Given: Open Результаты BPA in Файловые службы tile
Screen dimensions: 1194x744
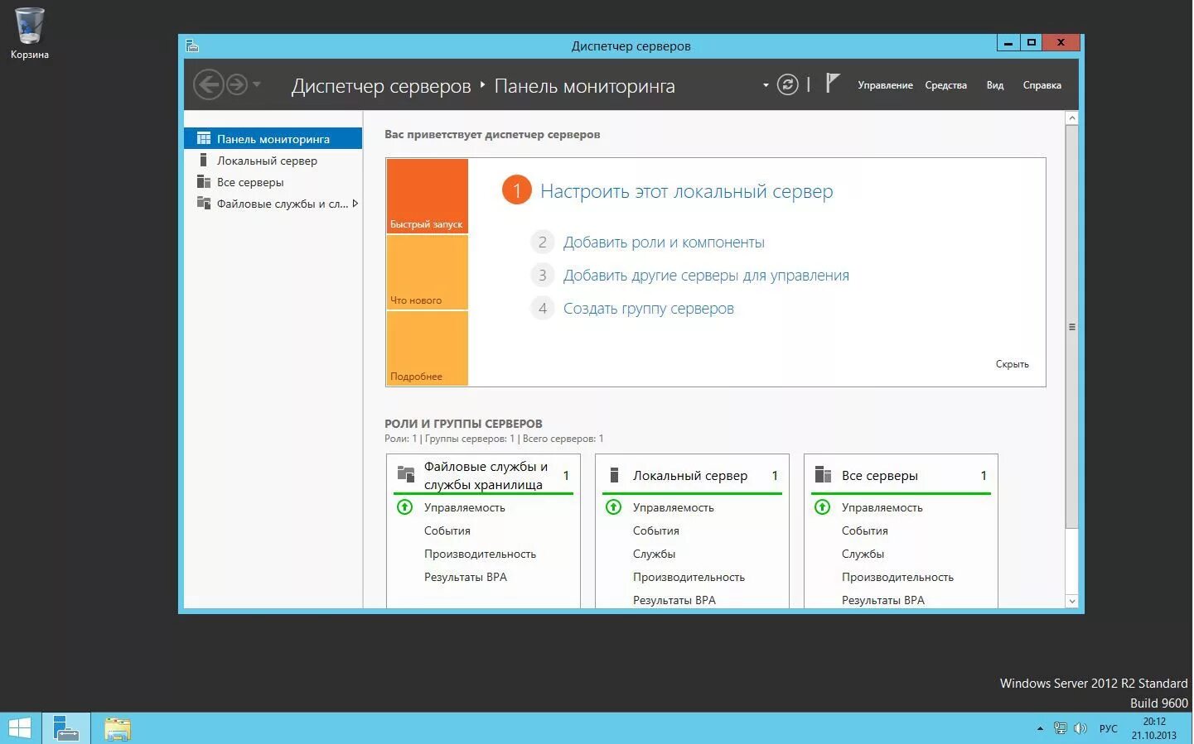Looking at the screenshot, I should point(466,577).
